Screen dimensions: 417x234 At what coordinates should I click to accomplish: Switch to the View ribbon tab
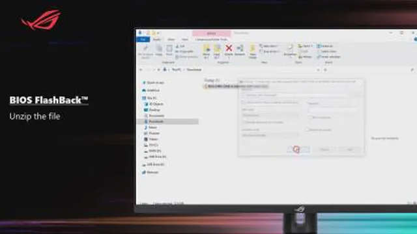click(x=185, y=40)
